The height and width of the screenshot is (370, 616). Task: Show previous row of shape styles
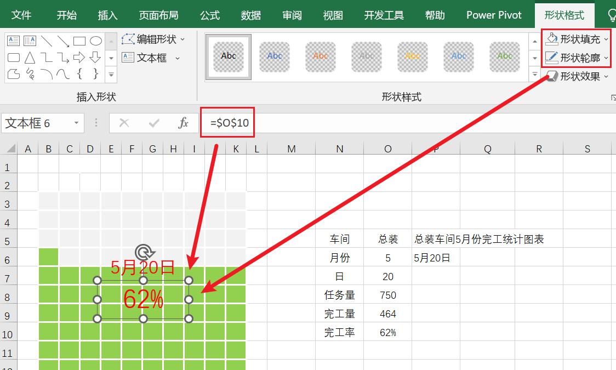tap(535, 41)
